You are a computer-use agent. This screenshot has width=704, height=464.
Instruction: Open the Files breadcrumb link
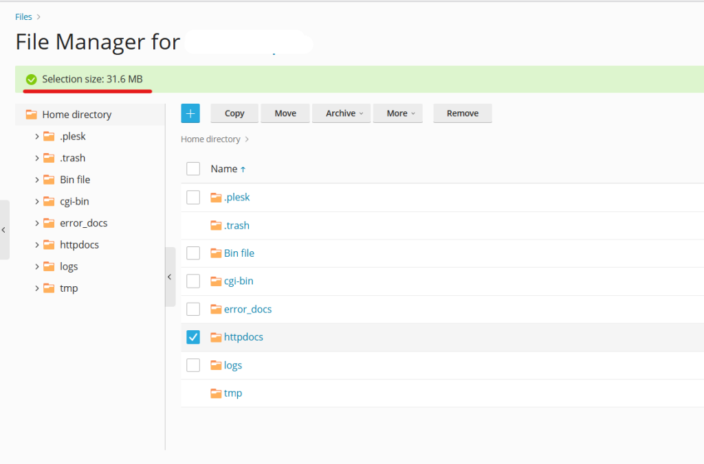coord(23,17)
